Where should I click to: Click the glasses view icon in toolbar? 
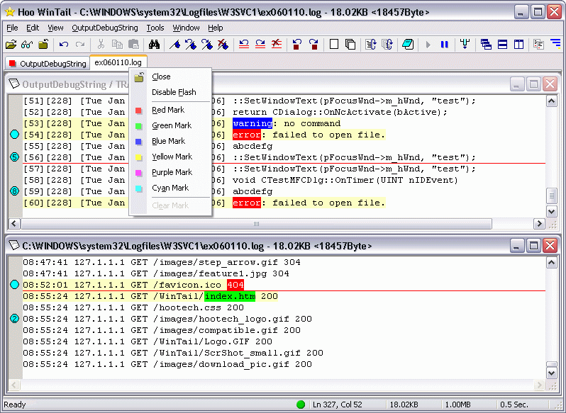(x=27, y=45)
